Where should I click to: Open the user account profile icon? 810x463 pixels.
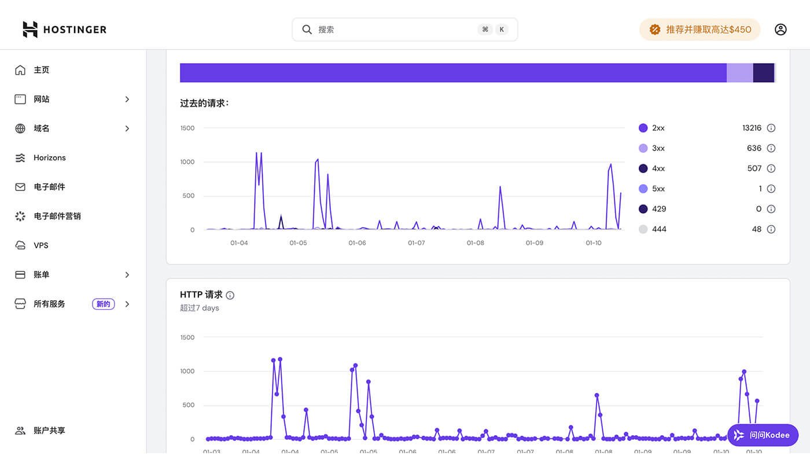(780, 29)
